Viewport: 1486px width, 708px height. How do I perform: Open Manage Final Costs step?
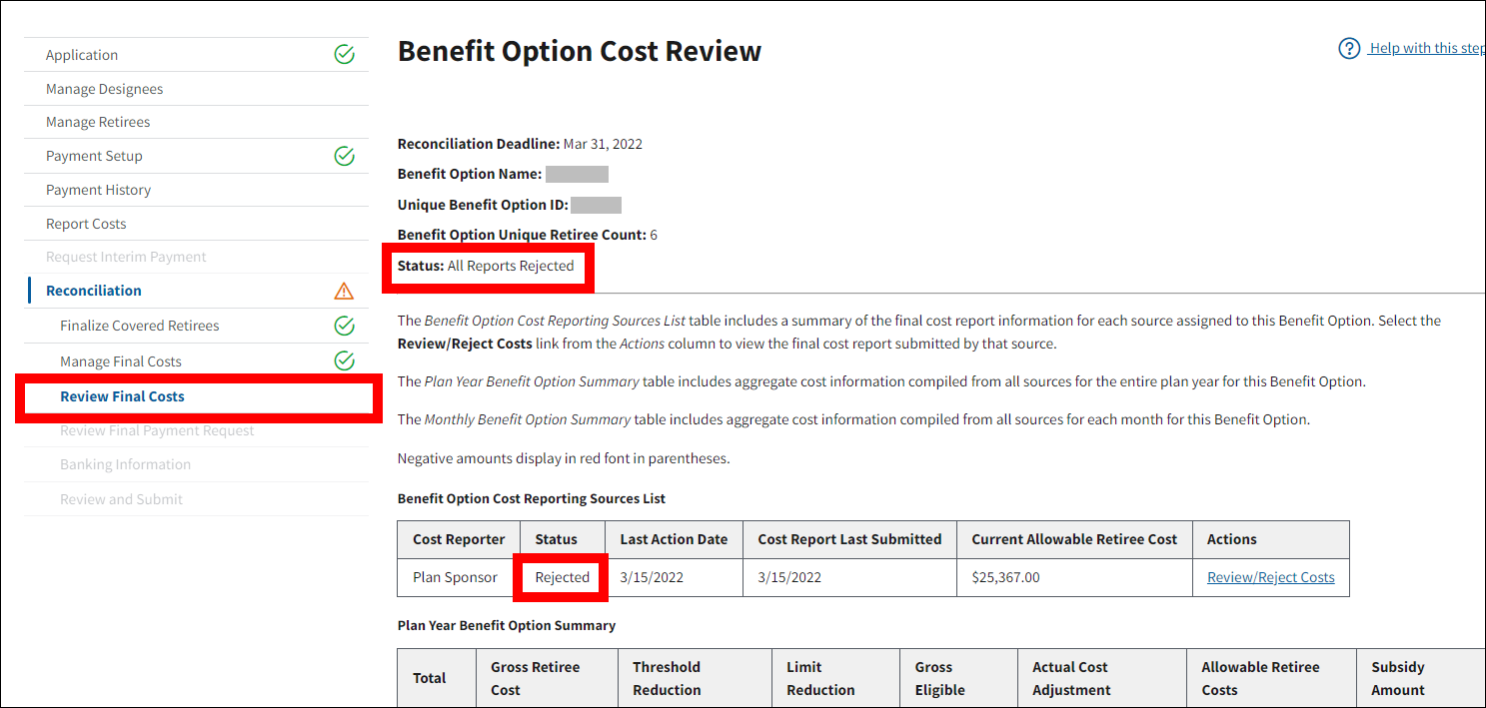coord(120,361)
